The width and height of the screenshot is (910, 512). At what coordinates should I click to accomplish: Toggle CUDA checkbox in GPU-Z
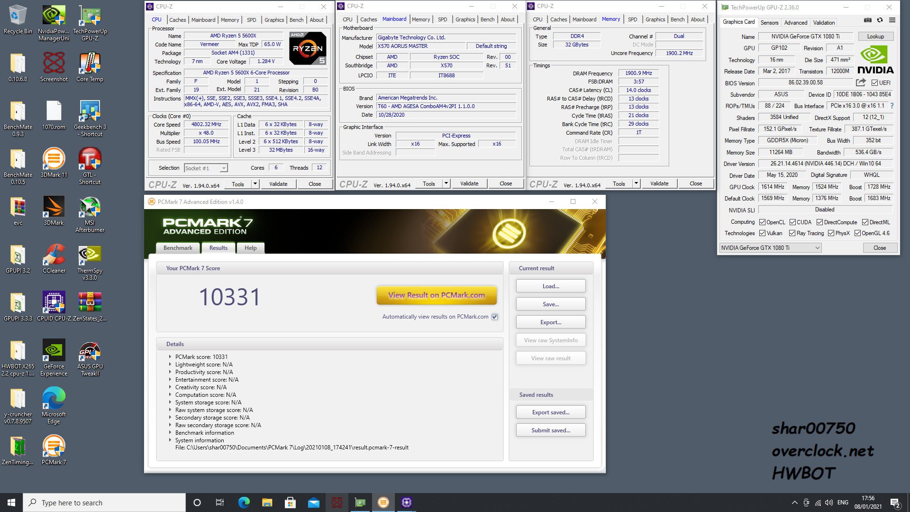point(792,222)
